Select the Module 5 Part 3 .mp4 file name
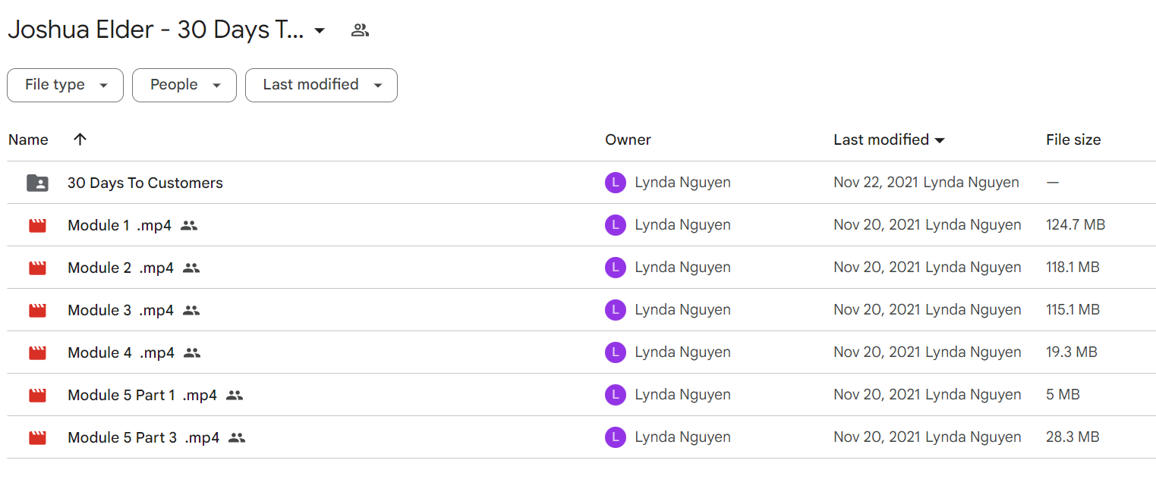 point(143,437)
